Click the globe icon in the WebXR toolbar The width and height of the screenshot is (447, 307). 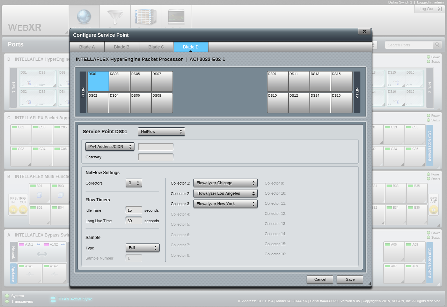click(84, 17)
